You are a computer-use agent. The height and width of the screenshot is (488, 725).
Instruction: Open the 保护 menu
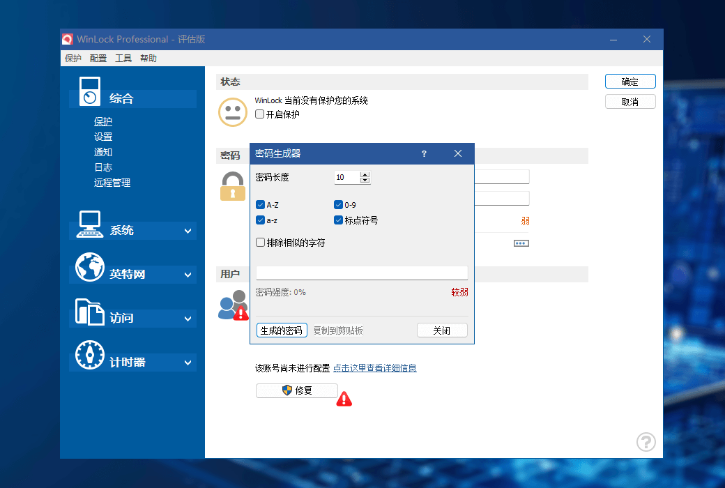point(73,59)
